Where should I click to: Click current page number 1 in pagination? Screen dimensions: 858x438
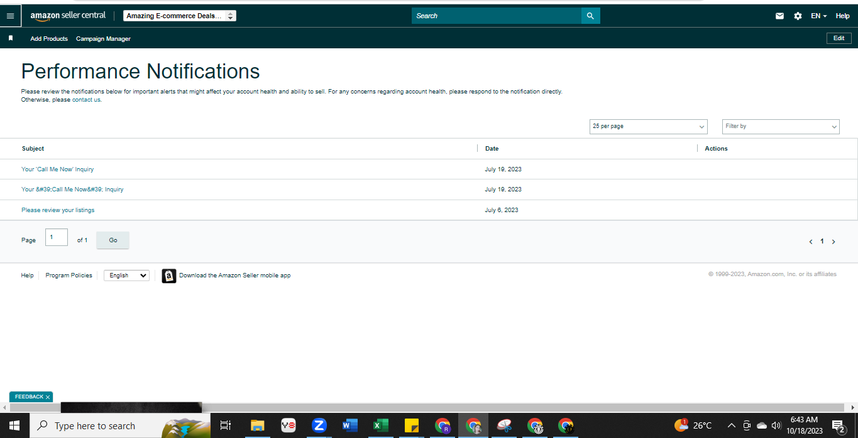tap(822, 242)
